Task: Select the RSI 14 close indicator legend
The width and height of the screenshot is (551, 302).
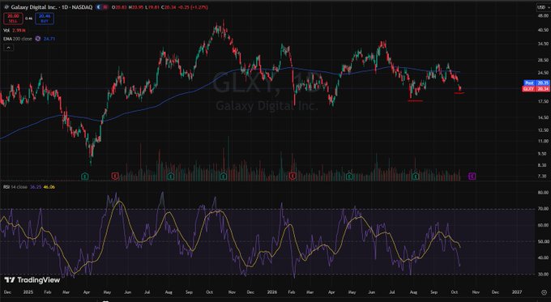Action: click(x=15, y=187)
